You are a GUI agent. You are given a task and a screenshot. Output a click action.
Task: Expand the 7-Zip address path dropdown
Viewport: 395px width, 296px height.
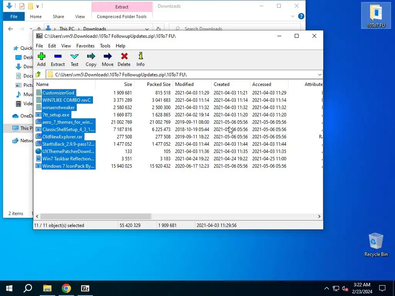[x=320, y=74]
